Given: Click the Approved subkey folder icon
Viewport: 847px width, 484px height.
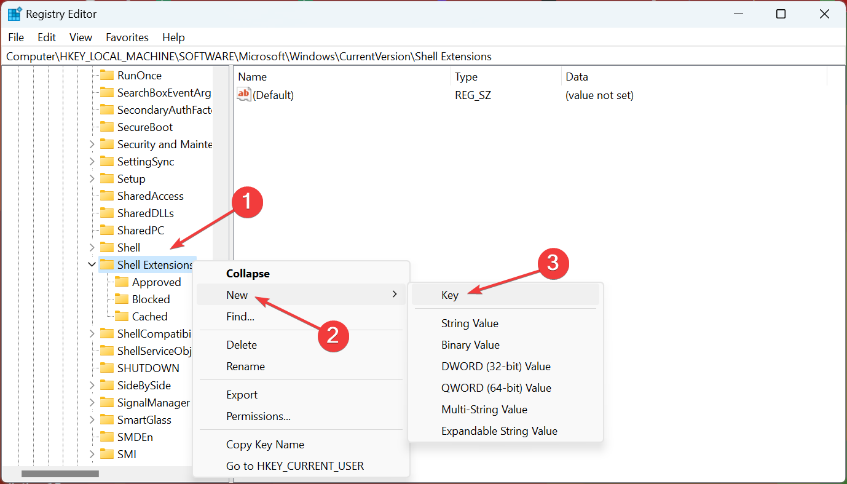Looking at the screenshot, I should pos(122,282).
